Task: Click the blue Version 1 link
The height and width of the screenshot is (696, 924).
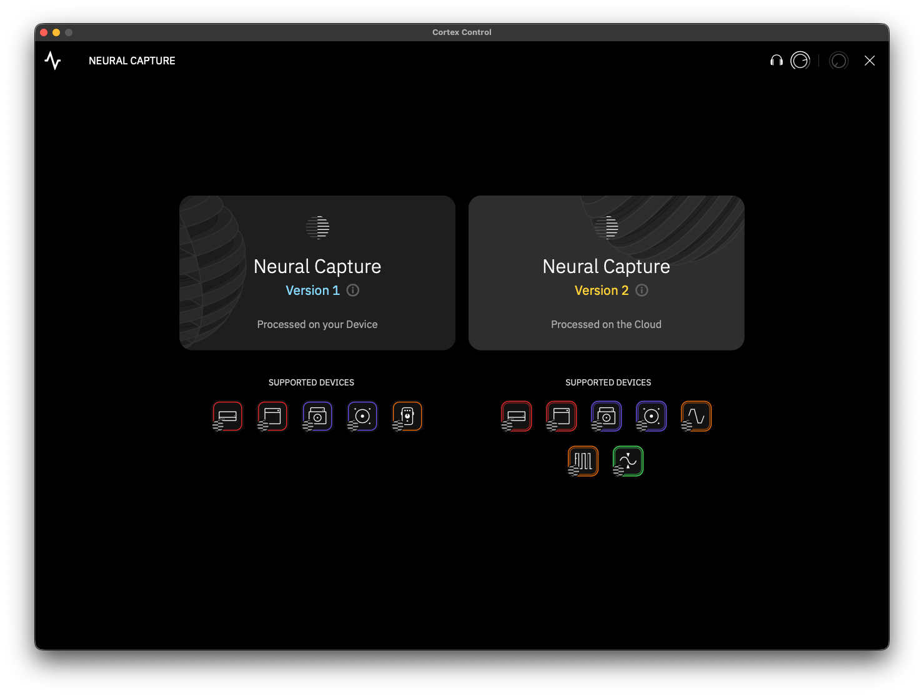Action: [x=312, y=290]
